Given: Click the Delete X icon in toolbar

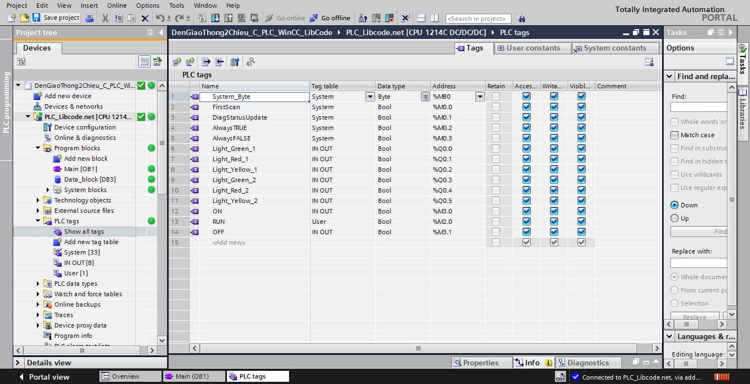Looking at the screenshot, I should pyautogui.click(x=145, y=18).
